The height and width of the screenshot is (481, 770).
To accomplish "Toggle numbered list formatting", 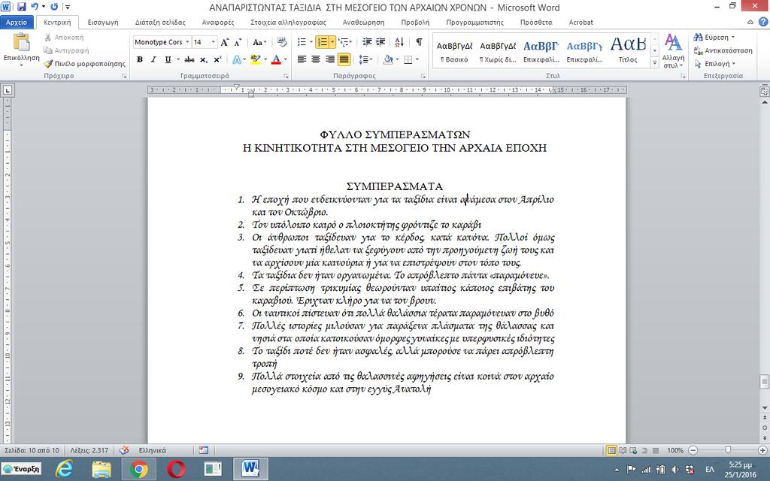I will pos(322,42).
